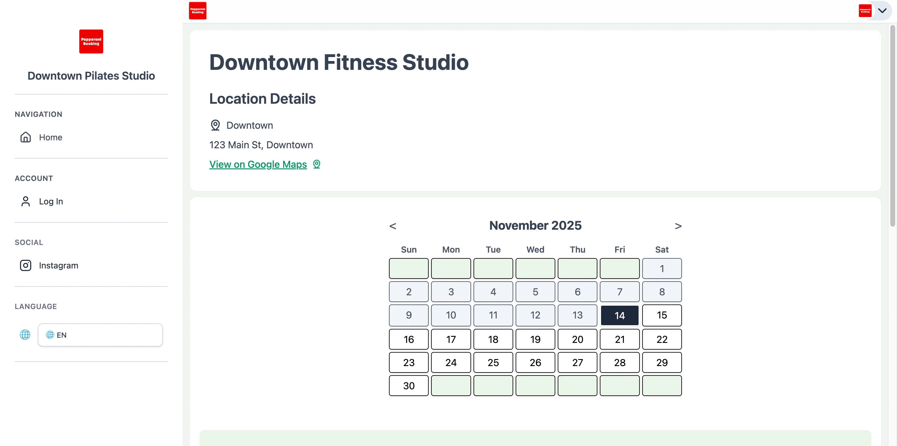This screenshot has width=897, height=446.
Task: Click the Pepperoni Booking logo in the sidebar
Action: (91, 41)
